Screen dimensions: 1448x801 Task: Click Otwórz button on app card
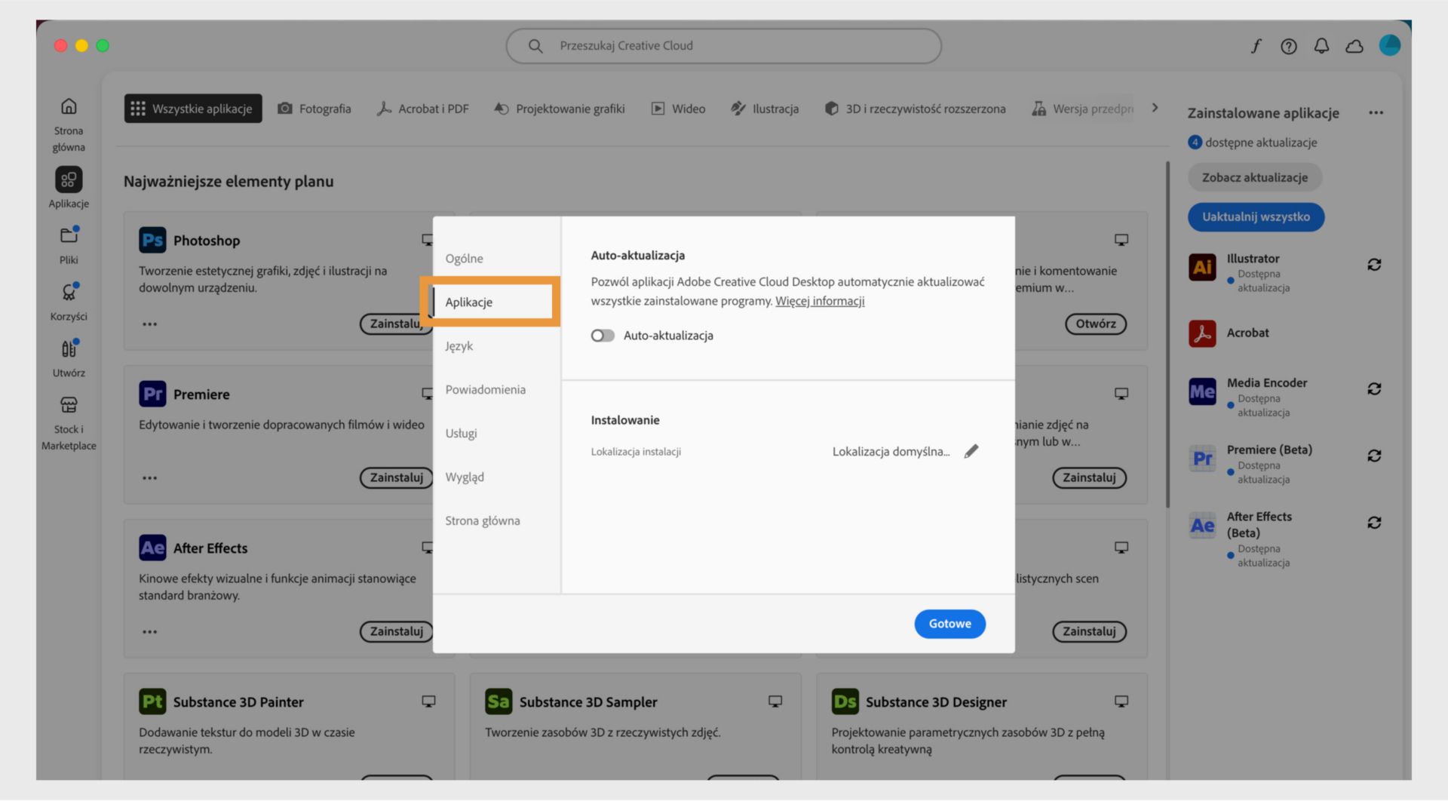coord(1096,324)
